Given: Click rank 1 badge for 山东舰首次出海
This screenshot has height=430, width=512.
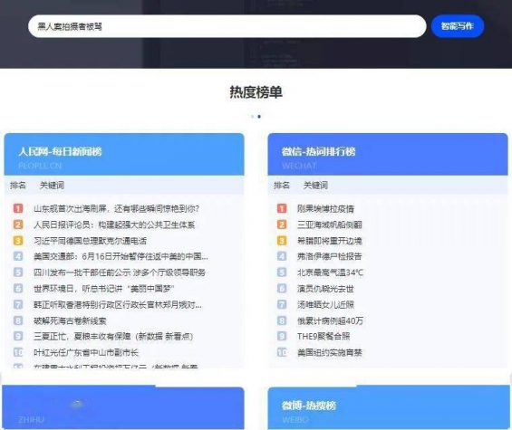Looking at the screenshot, I should pyautogui.click(x=18, y=208).
